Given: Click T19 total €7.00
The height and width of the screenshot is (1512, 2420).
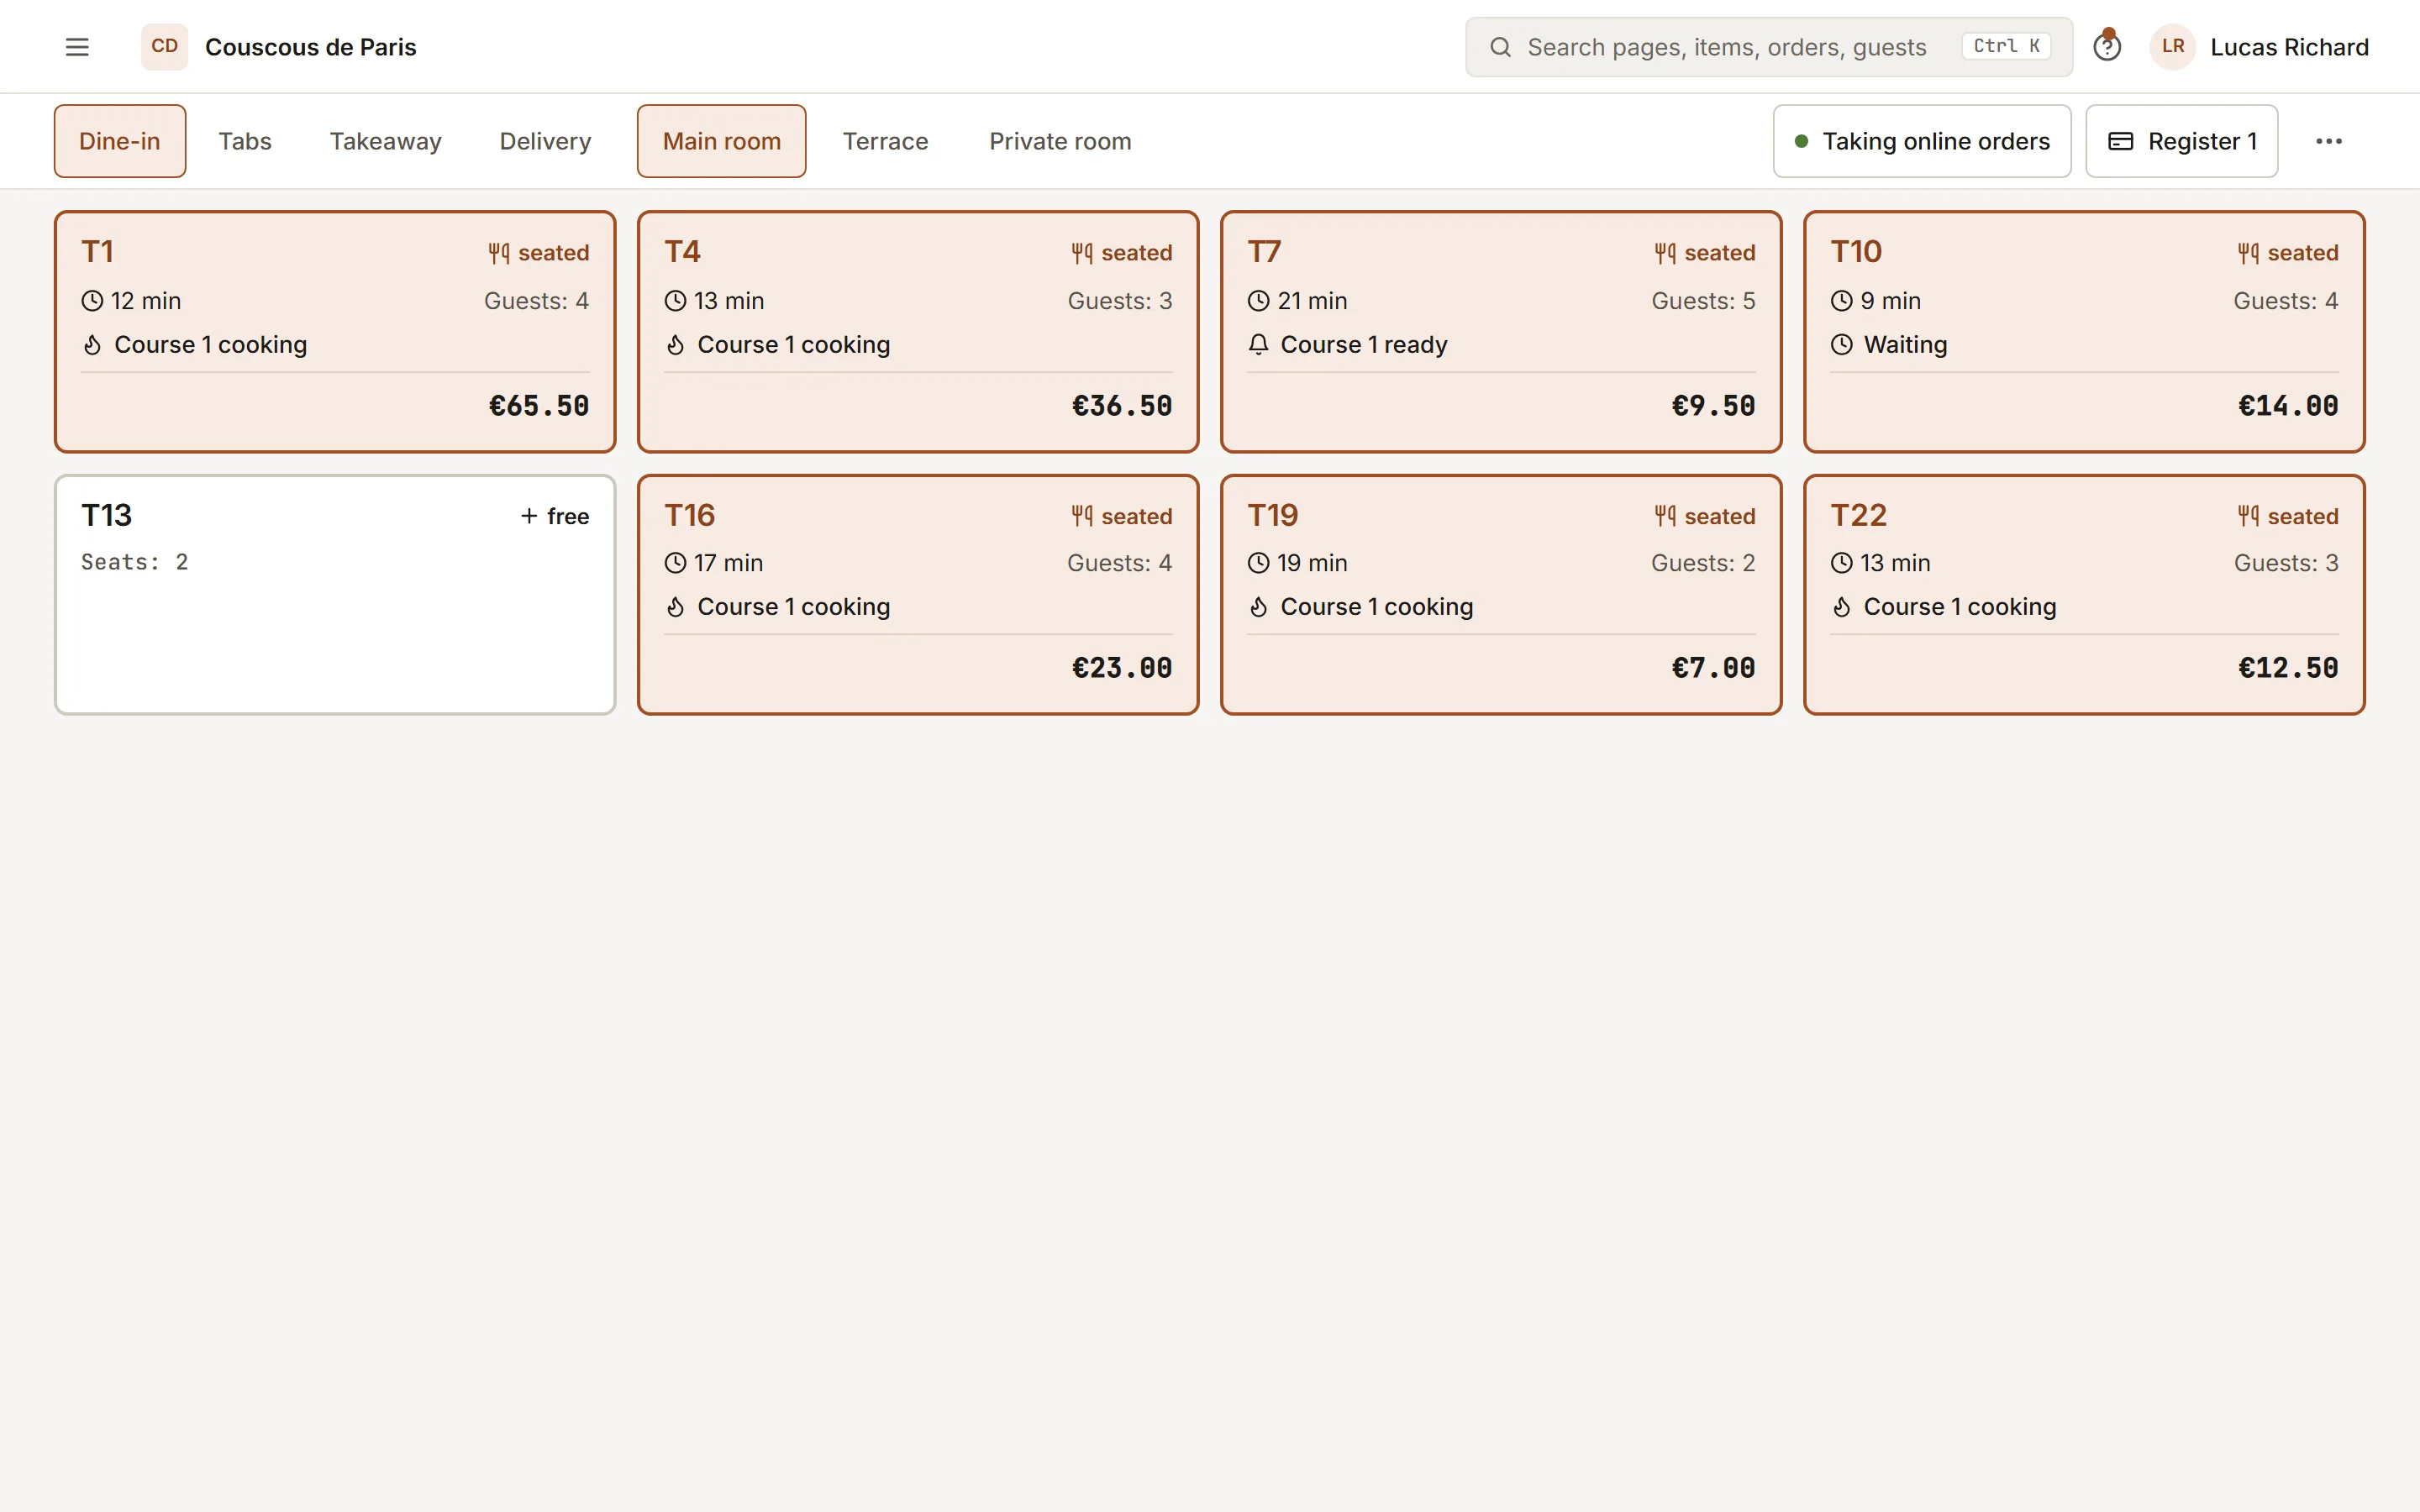Looking at the screenshot, I should pos(1713,668).
